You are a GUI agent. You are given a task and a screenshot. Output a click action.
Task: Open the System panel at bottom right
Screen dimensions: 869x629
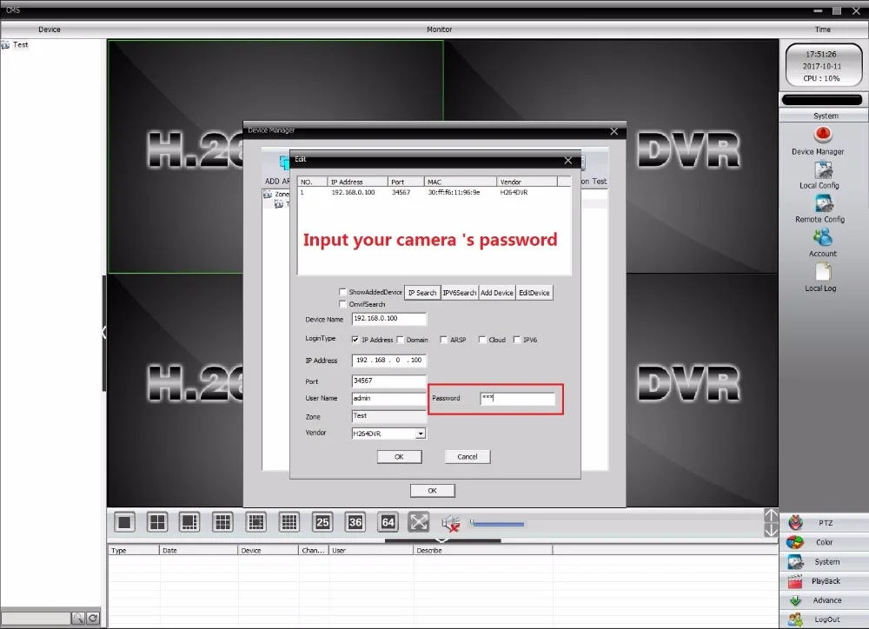tap(824, 561)
